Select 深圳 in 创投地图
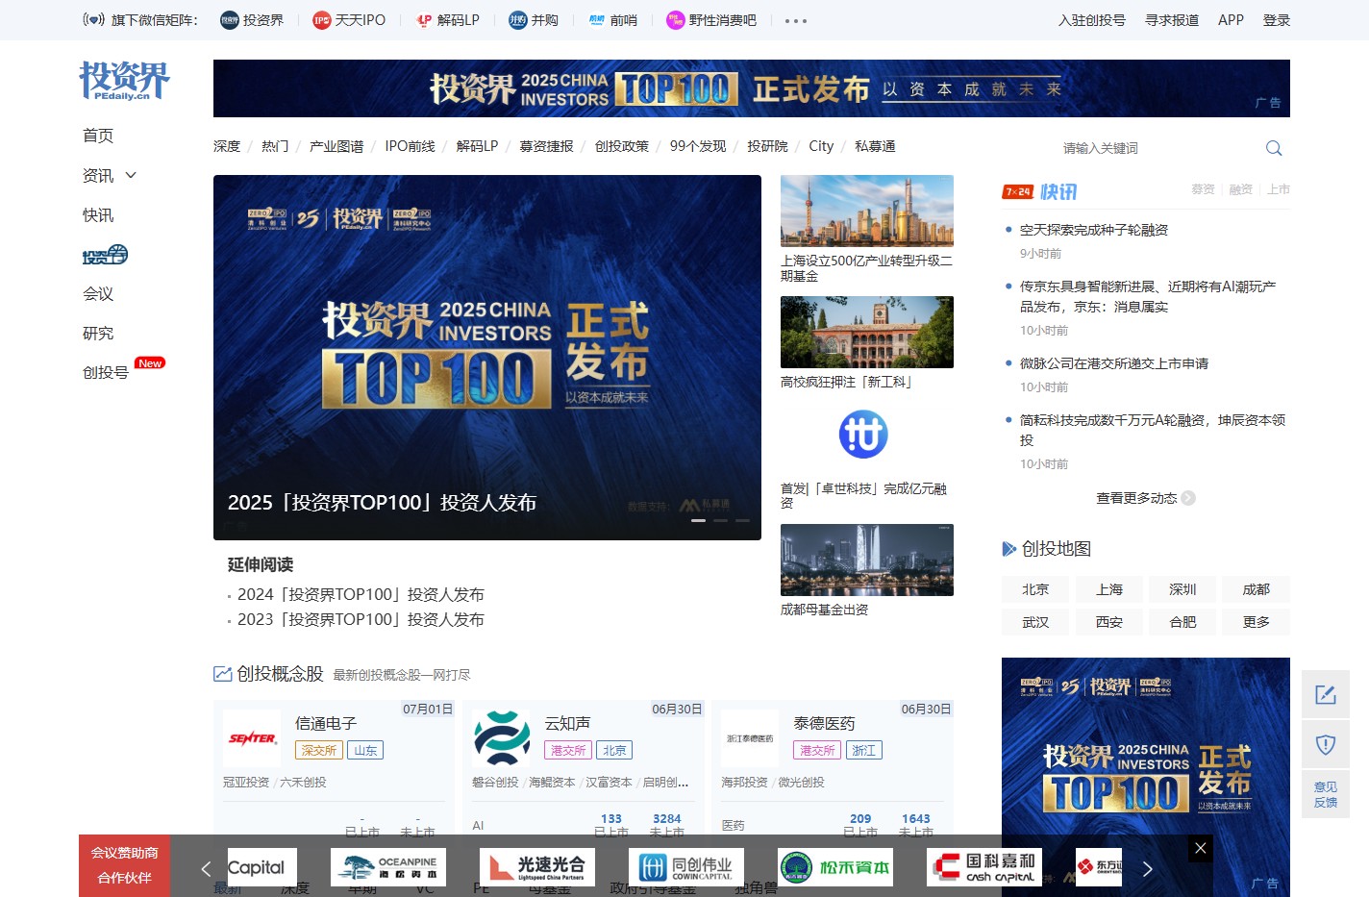The image size is (1369, 897). tap(1182, 589)
